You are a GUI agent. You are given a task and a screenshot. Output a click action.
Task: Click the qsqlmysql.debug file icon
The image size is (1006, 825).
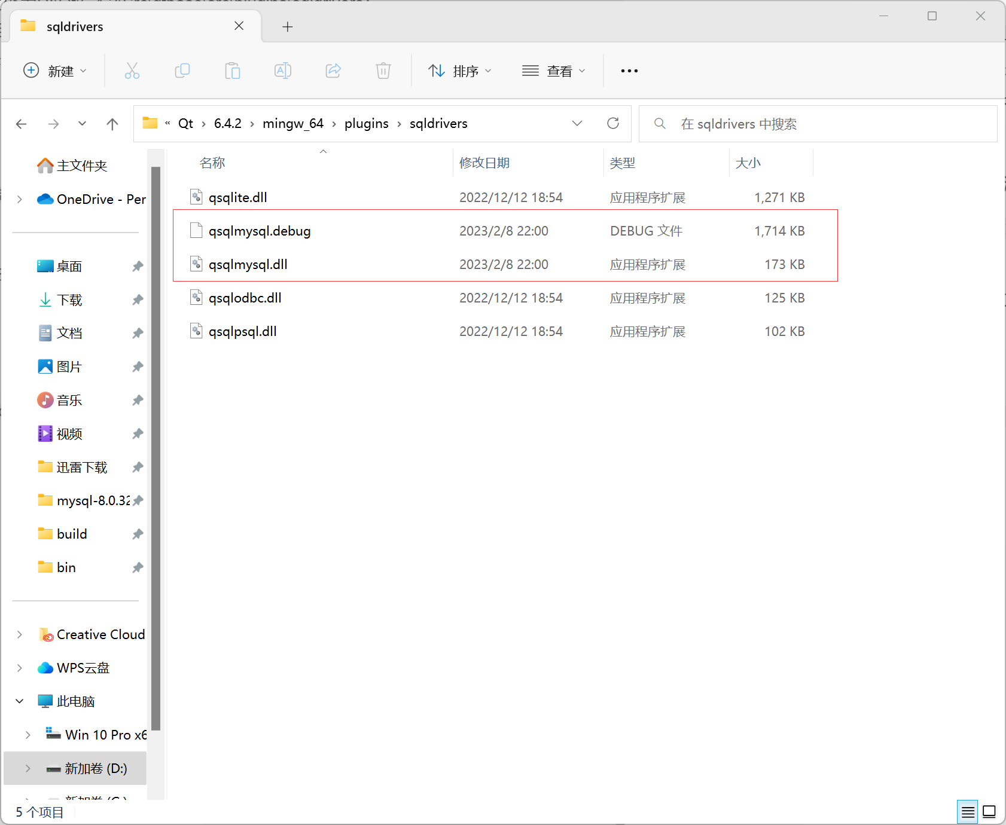click(196, 230)
